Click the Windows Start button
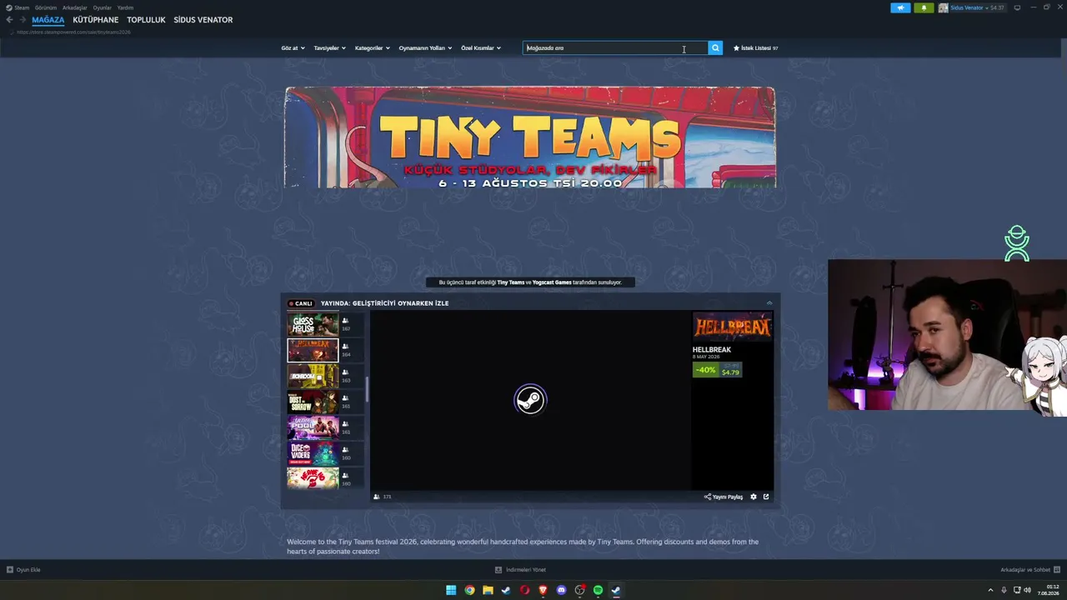Viewport: 1067px width, 600px height. 451,590
